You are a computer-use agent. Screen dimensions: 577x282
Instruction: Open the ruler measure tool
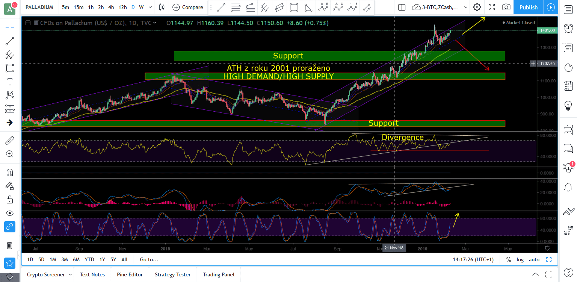click(10, 141)
